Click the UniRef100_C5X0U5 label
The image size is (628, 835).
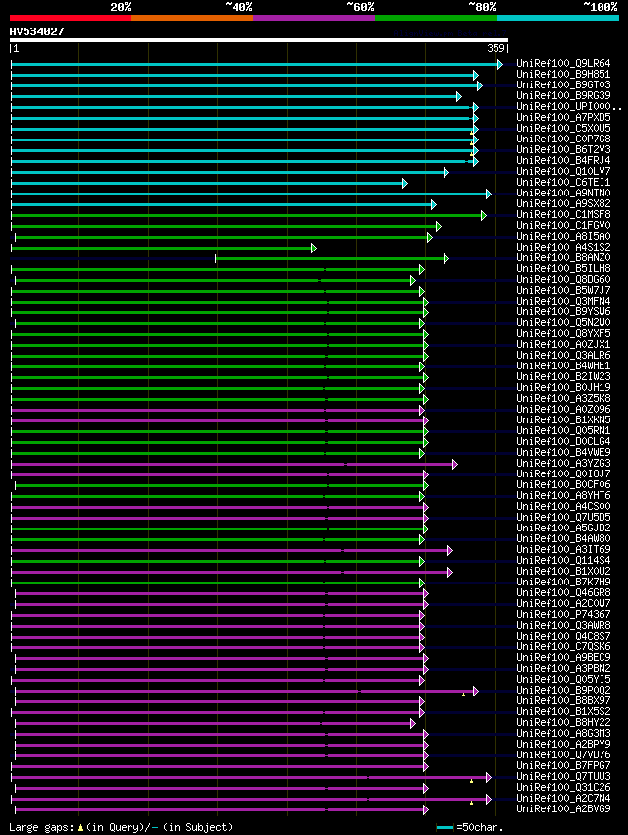tap(563, 129)
